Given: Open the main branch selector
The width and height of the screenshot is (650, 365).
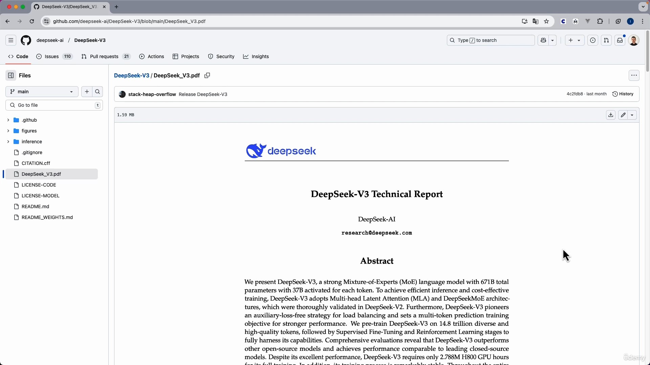Looking at the screenshot, I should [x=42, y=92].
